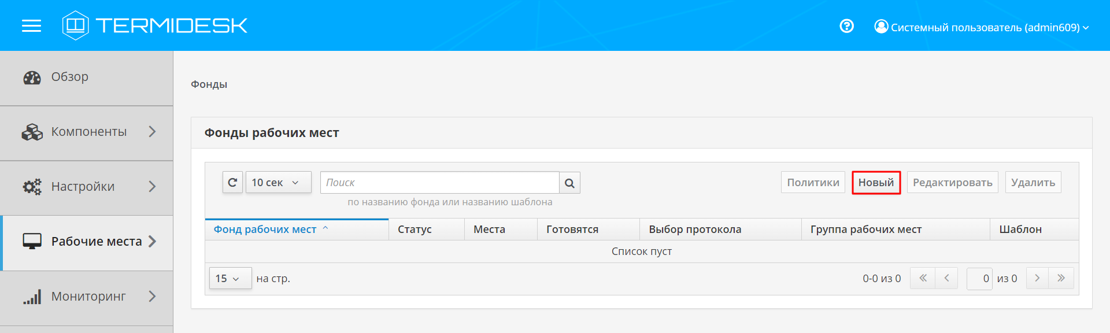The image size is (1110, 333).
Task: Expand the system user account menu
Action: 982,27
